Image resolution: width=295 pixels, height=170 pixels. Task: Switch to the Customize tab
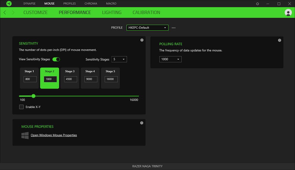(x=35, y=12)
